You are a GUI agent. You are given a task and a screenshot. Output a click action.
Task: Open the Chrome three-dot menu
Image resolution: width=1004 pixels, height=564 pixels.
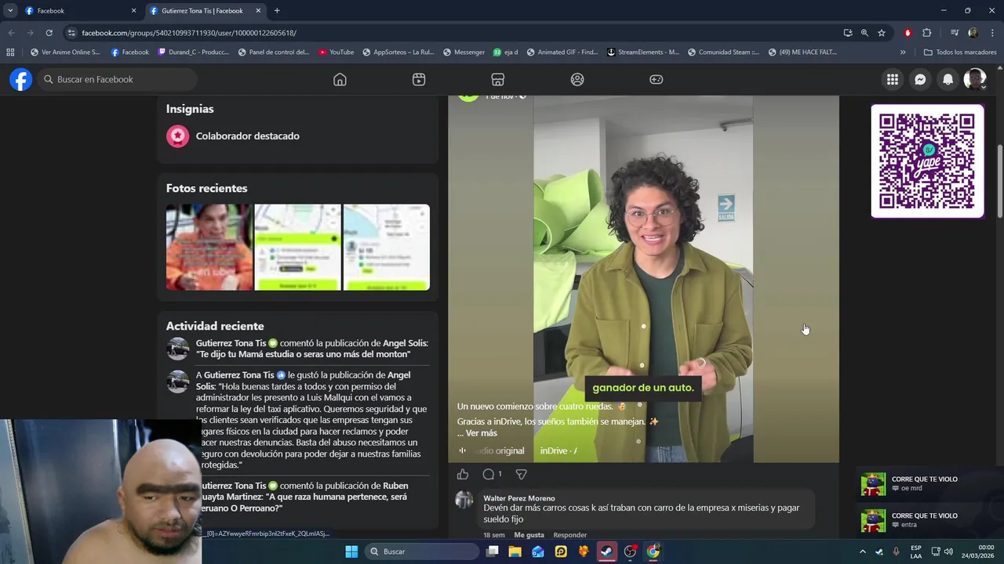coord(992,33)
